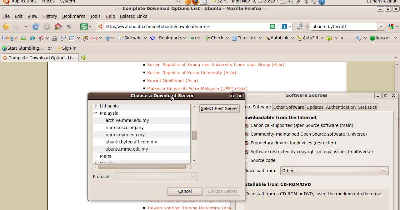Click the blue info icon in the address bar

pos(284,26)
